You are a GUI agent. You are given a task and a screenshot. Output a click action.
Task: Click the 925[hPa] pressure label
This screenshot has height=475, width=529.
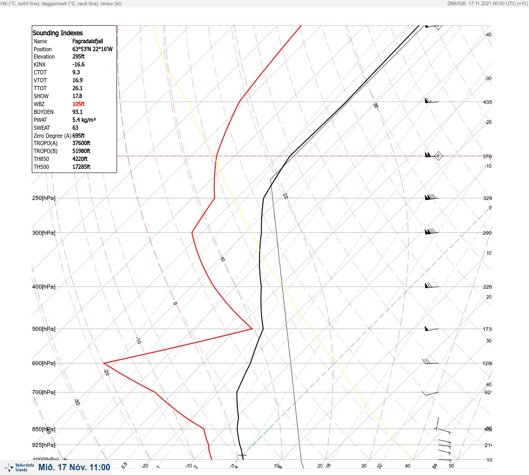tap(44, 445)
